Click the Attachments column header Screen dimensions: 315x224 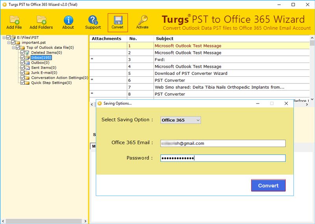click(x=108, y=39)
